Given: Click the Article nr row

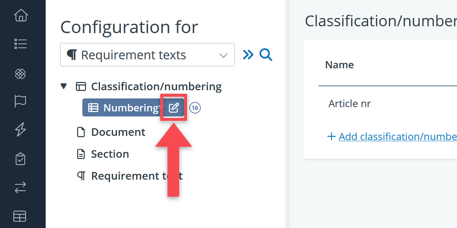Looking at the screenshot, I should (350, 104).
